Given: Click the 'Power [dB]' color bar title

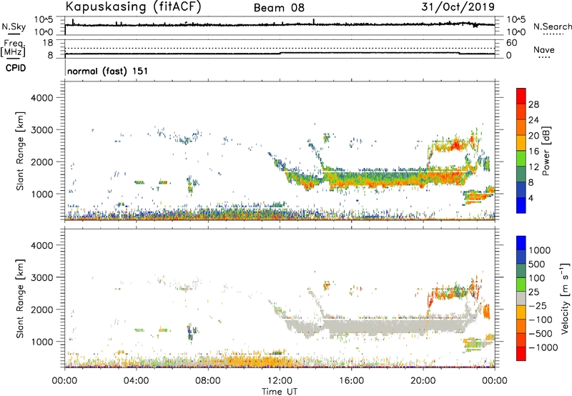Looking at the screenshot, I should click(546, 151).
